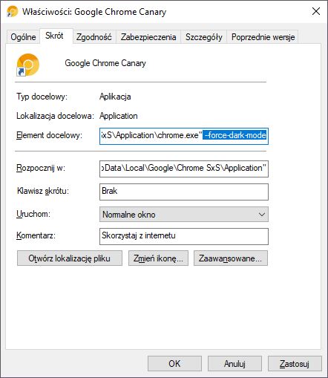
Task: Click the Lokalizacja docelowa value Application
Action: click(x=119, y=116)
